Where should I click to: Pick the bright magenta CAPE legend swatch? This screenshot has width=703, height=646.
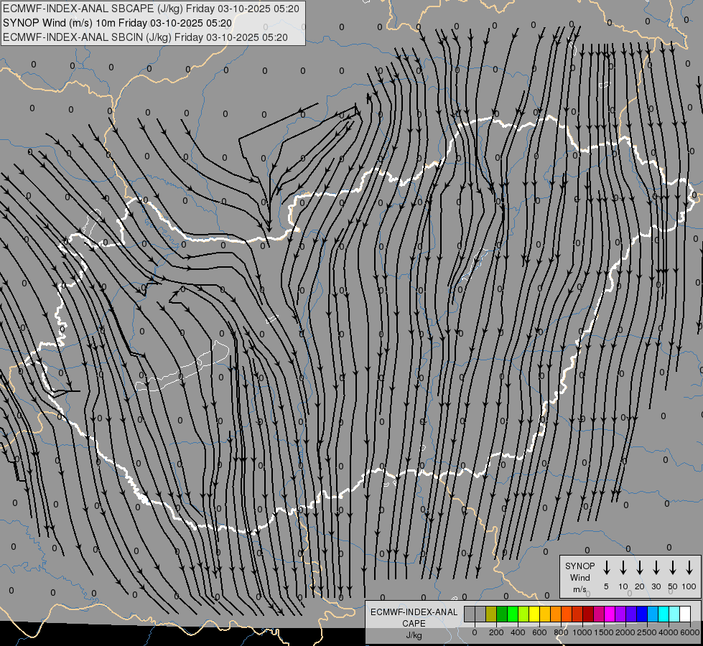[610, 614]
